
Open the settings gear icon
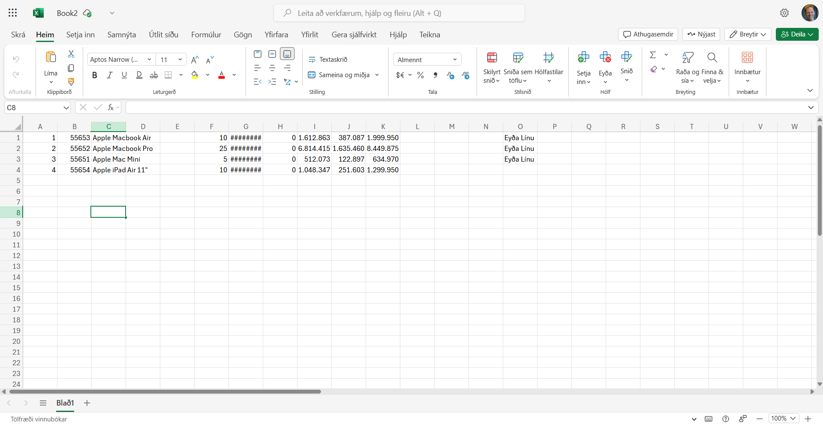784,13
